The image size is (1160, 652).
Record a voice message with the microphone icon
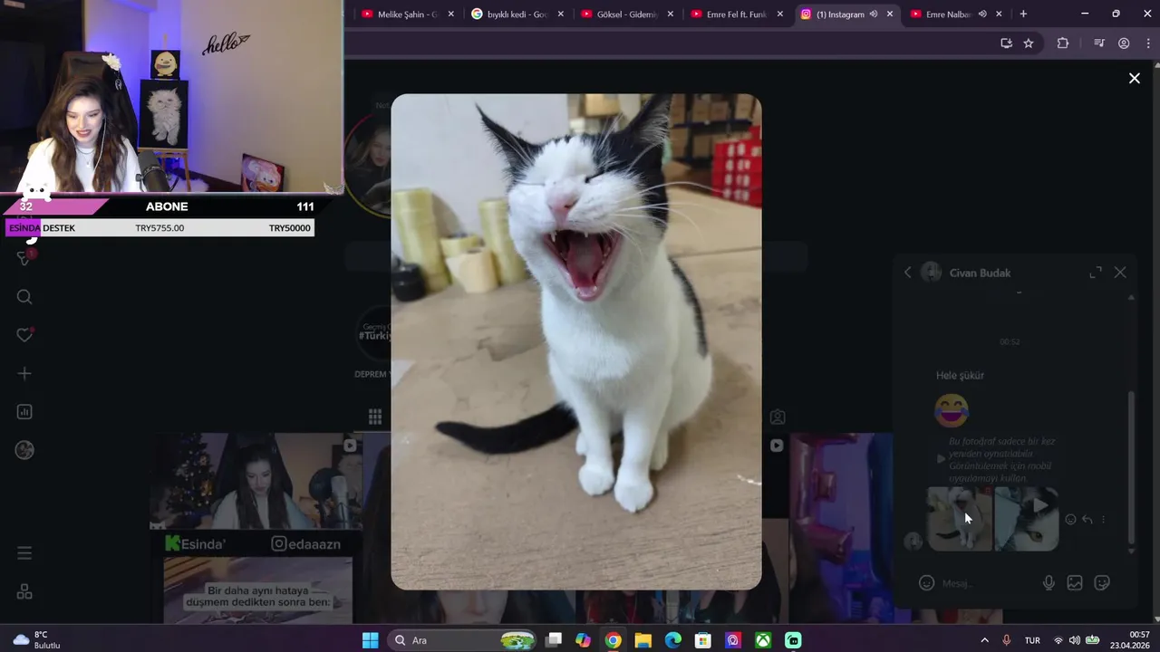(x=1049, y=583)
